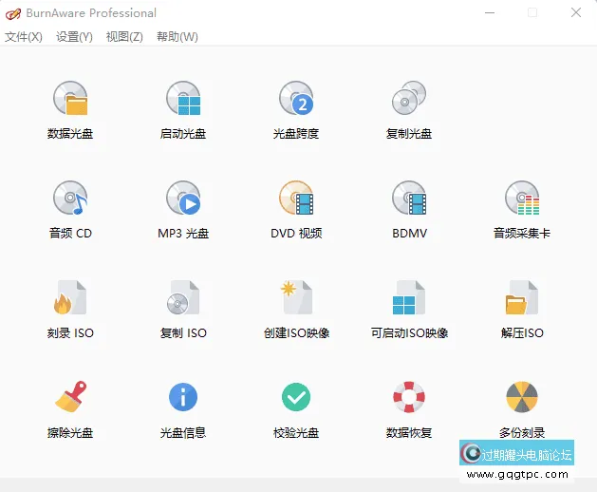597x492 pixels.
Task: Open the 设置(Y) settings menu
Action: click(x=74, y=37)
